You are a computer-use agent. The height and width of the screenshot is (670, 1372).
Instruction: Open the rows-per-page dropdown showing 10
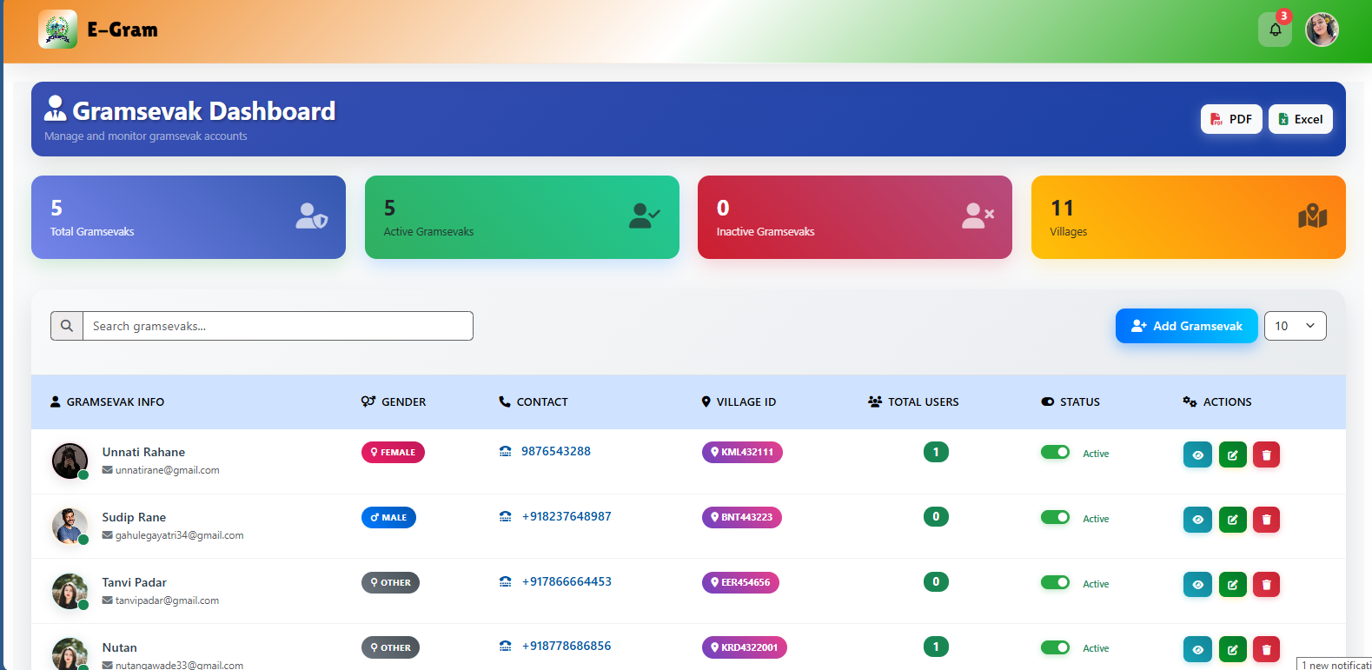(x=1295, y=326)
